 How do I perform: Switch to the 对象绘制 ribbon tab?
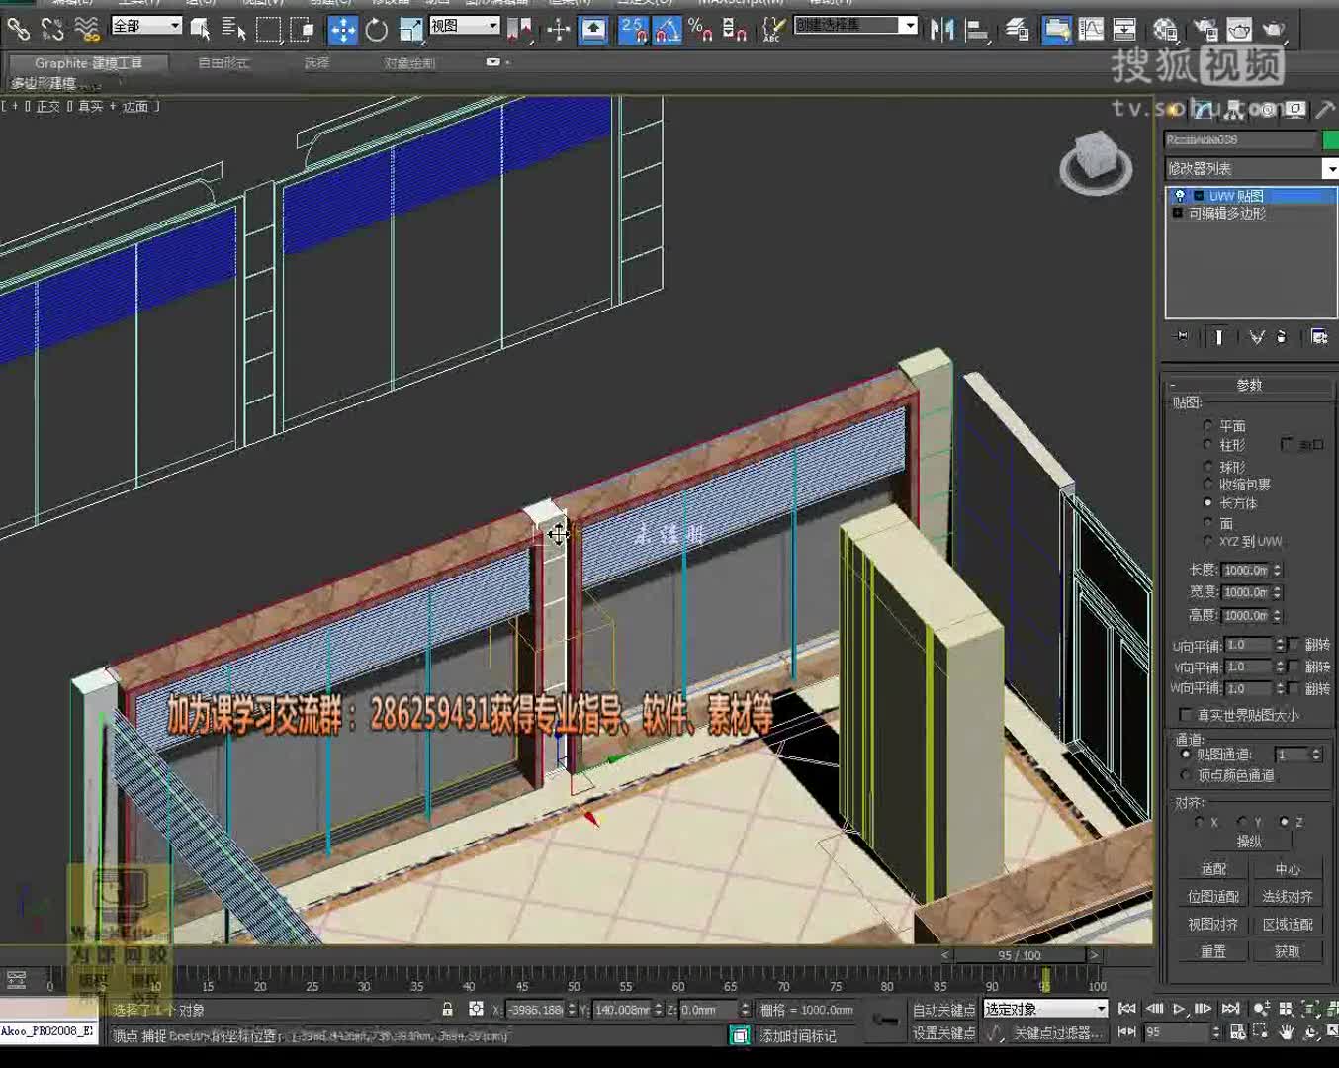coord(408,63)
